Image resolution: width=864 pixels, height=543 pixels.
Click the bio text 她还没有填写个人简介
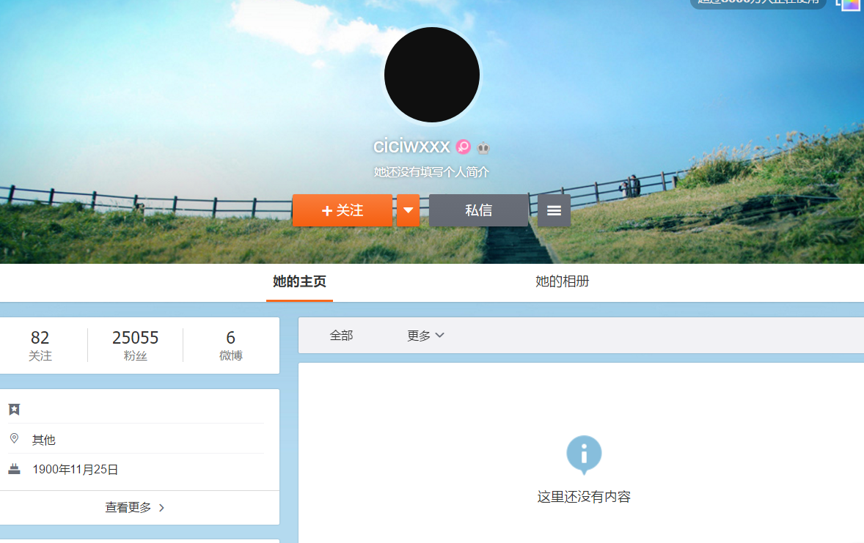point(431,171)
